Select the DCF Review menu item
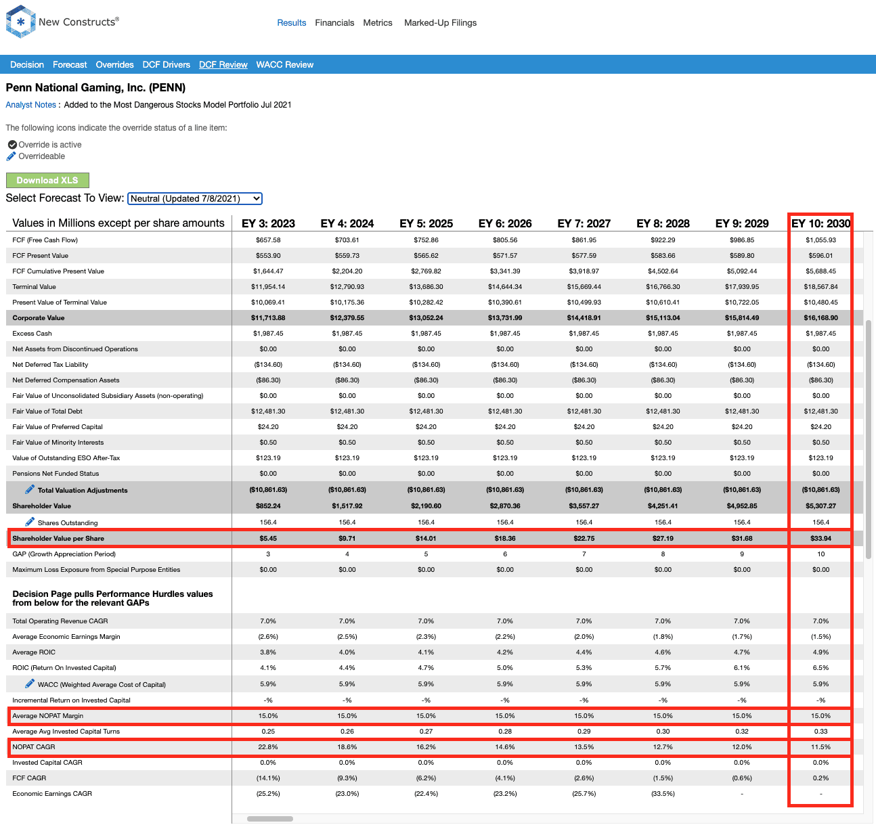 pos(223,65)
